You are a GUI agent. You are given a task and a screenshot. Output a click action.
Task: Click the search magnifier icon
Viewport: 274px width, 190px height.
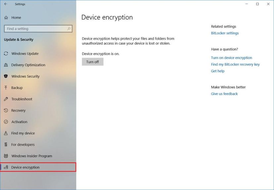click(69, 29)
